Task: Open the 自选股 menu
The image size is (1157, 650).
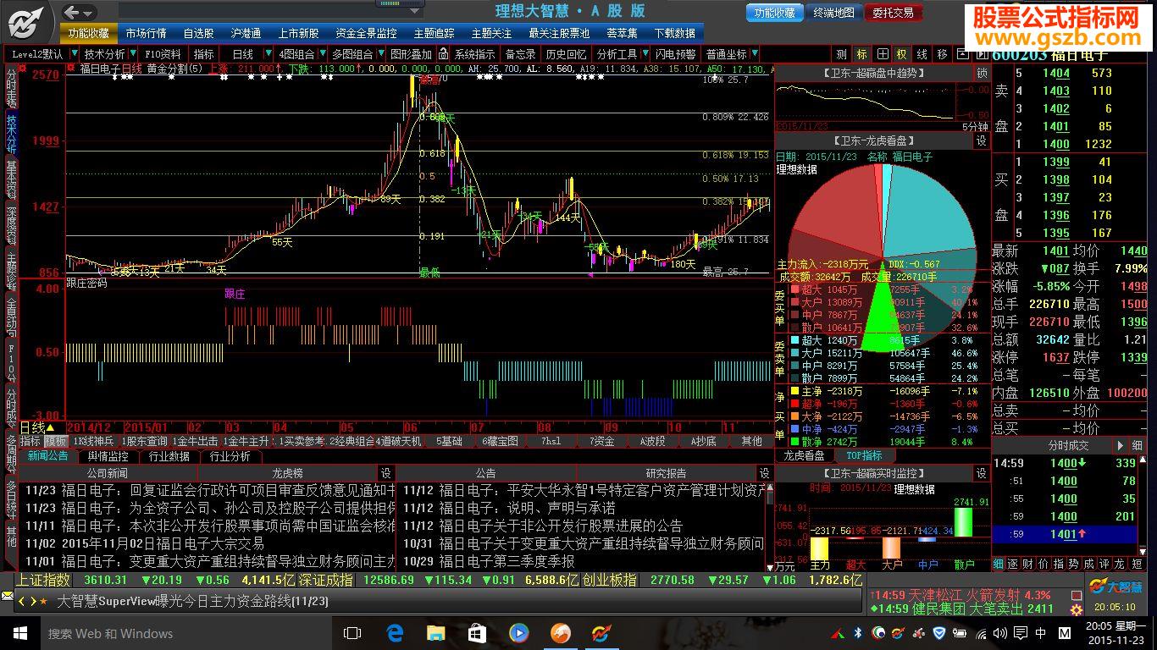Action: pyautogui.click(x=199, y=33)
